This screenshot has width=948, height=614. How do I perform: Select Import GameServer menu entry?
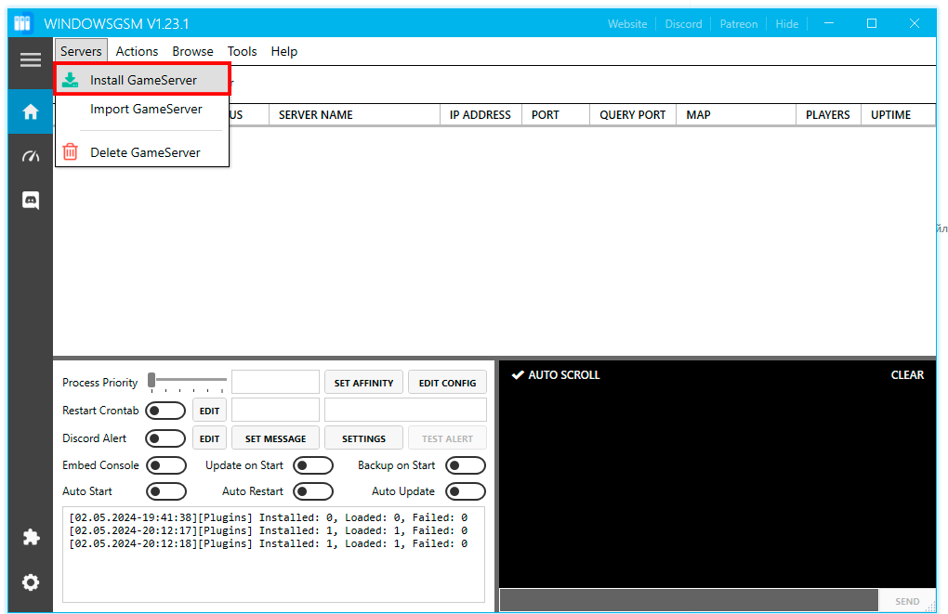(x=143, y=109)
